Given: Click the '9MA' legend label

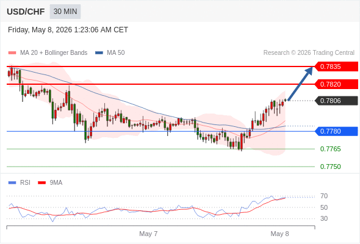Looking at the screenshot, I should 56,183.
